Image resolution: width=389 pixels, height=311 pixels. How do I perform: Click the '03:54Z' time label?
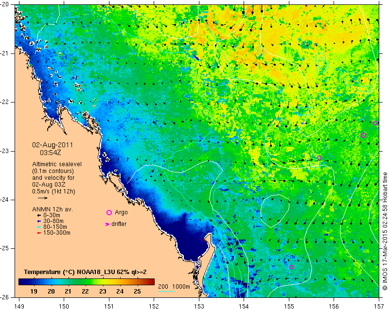click(51, 153)
